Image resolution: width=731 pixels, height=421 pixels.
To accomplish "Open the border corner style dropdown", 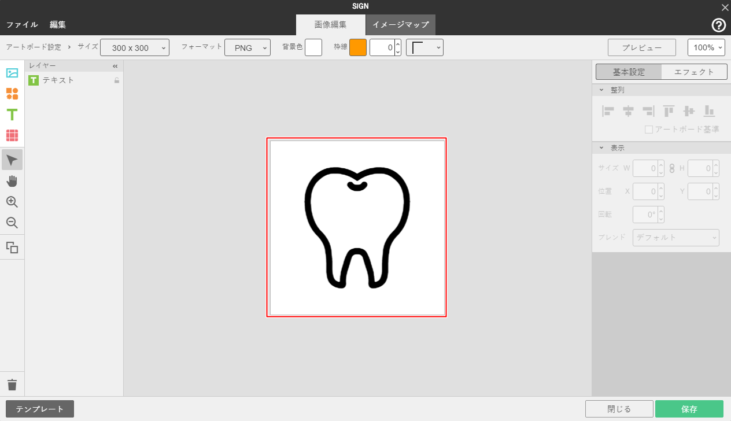I will coord(424,47).
